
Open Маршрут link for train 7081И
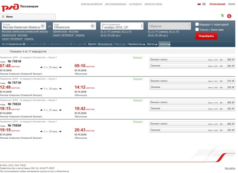click(138, 57)
